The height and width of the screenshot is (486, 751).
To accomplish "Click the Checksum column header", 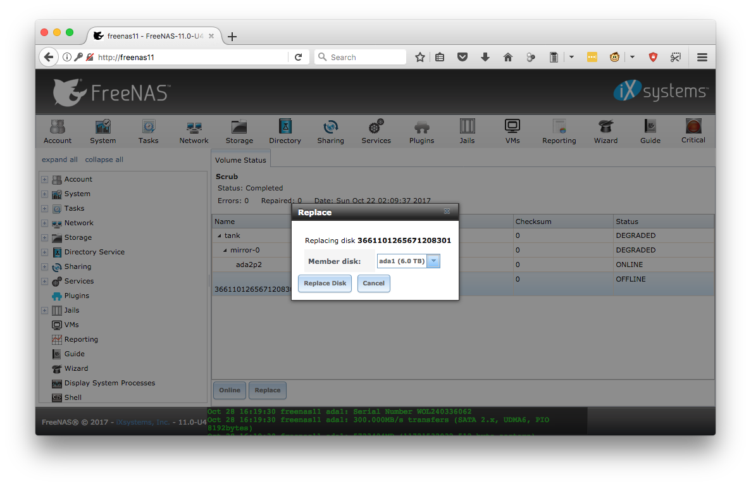I will tap(563, 221).
